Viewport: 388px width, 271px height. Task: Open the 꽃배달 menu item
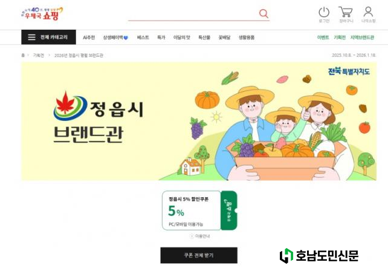(x=224, y=38)
